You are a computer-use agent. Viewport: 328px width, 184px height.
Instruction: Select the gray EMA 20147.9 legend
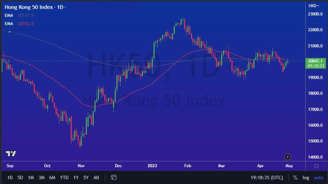(19, 15)
